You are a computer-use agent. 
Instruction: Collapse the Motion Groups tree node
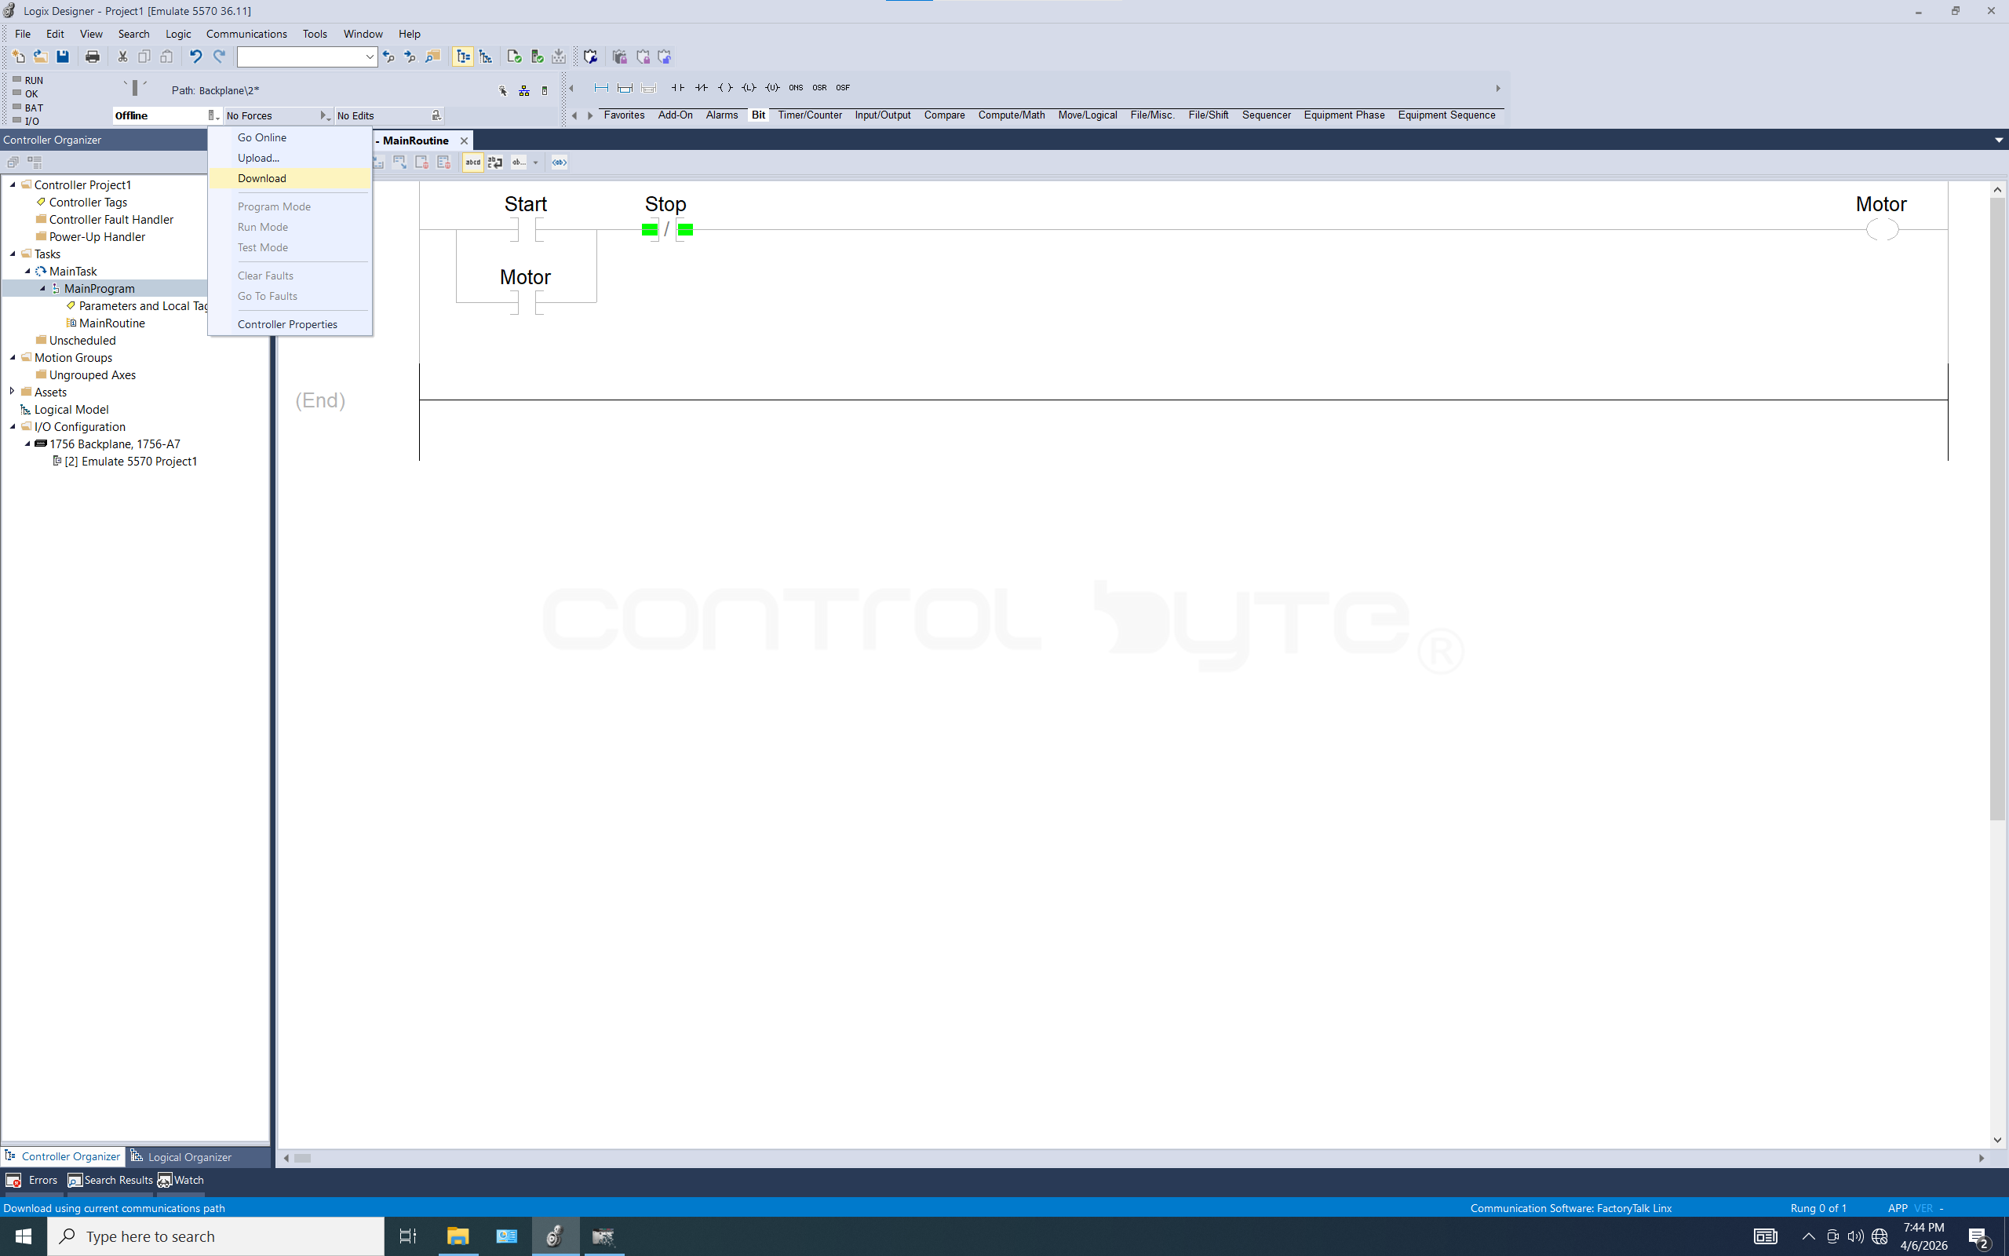tap(13, 357)
